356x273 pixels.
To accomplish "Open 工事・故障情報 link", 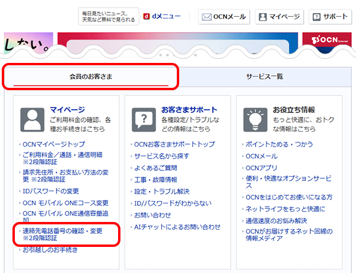I will pos(155,179).
